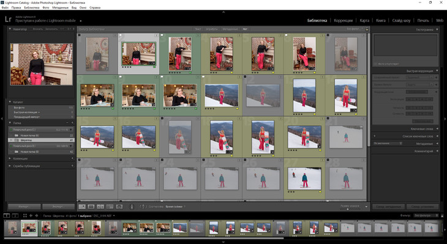Select Шерегеш folder in Папки
Screen dimensions: 447x244
click(42, 141)
